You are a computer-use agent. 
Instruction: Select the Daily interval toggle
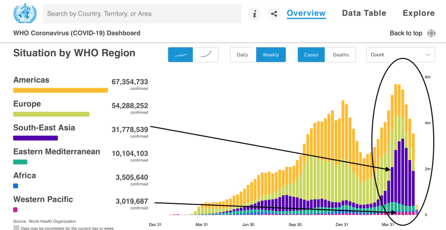point(243,55)
